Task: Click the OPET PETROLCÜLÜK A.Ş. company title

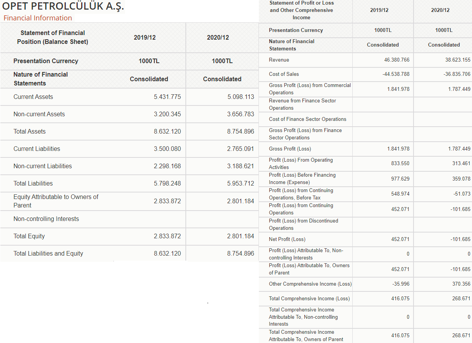Action: [x=63, y=7]
